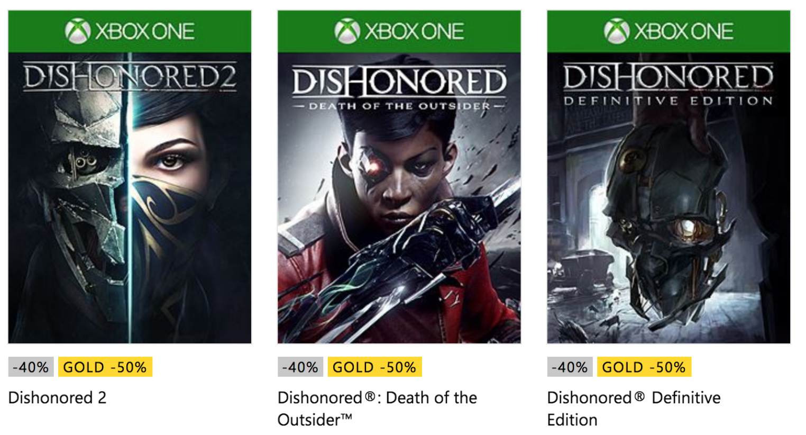This screenshot has width=806, height=435.
Task: Select the XBOX ONE banner on Dishonored 2 cover
Action: (x=128, y=31)
